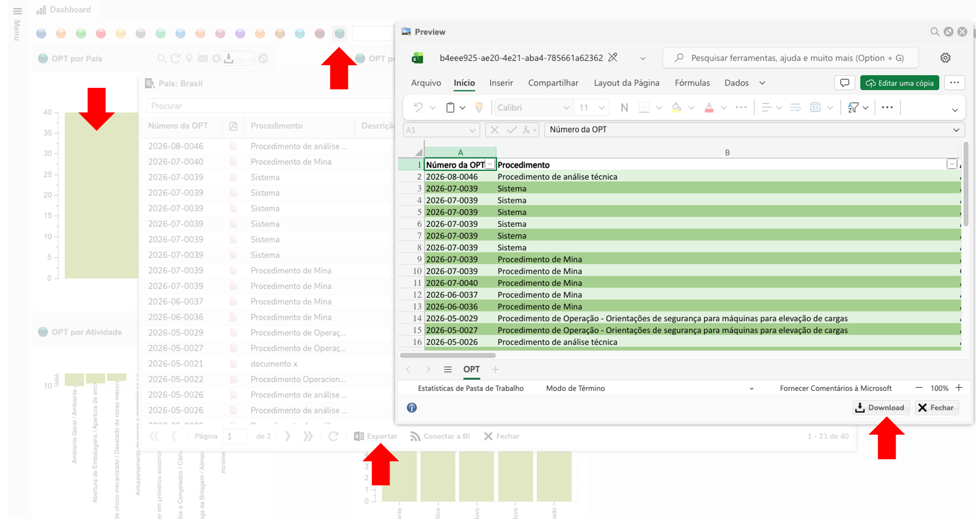Add a new sheet with the plus icon
The image size is (976, 519).
[x=496, y=369]
